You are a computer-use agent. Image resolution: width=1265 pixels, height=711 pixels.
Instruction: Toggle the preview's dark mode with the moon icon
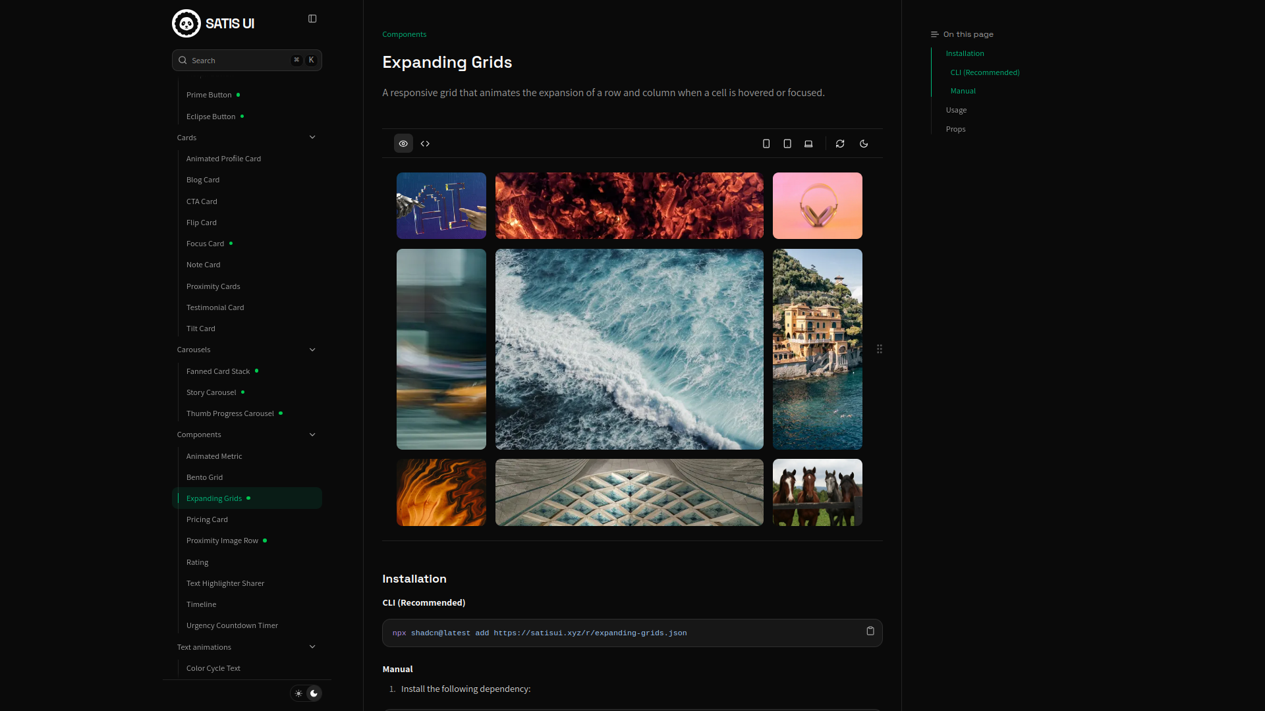[864, 143]
